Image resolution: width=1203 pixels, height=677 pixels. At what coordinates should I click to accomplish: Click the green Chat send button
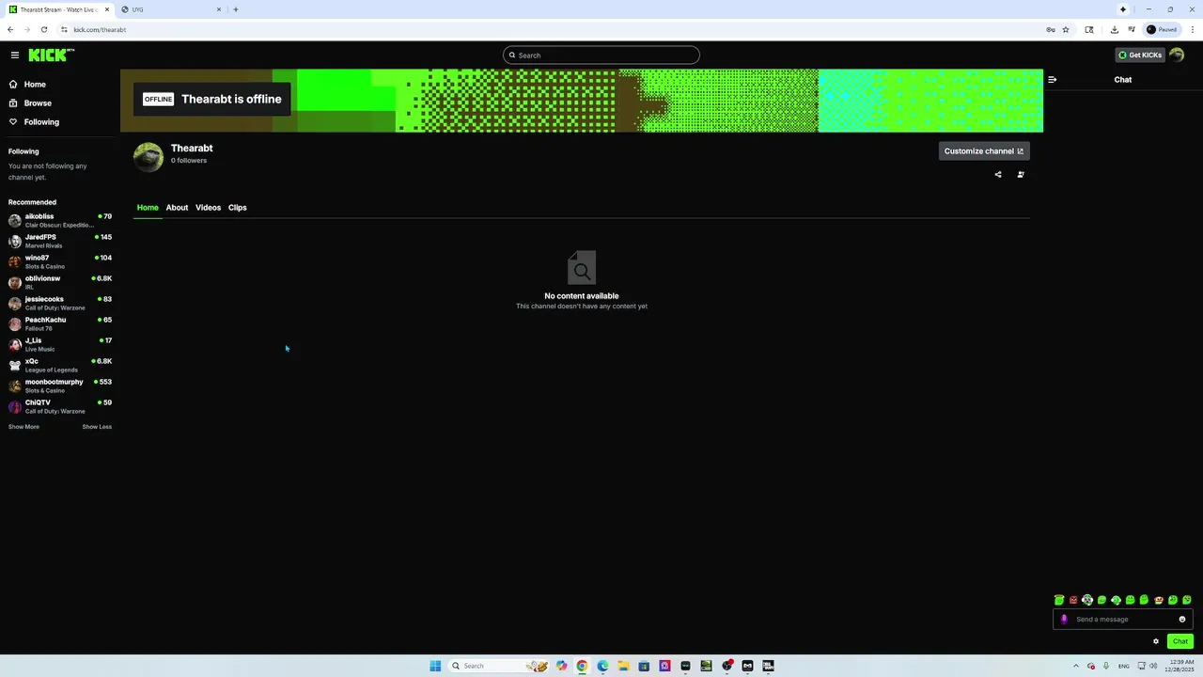click(1180, 641)
